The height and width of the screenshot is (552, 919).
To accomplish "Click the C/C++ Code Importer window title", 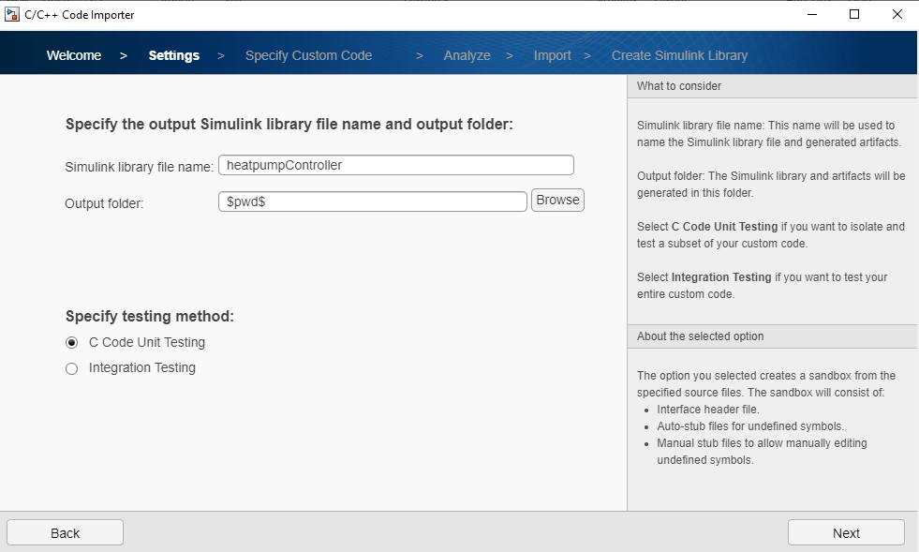I will coord(79,15).
